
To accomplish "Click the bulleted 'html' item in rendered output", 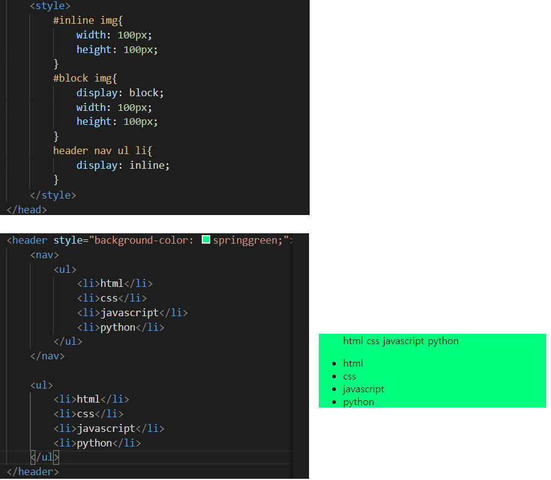I will pyautogui.click(x=353, y=364).
